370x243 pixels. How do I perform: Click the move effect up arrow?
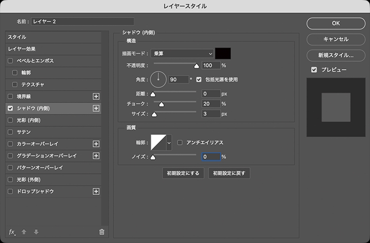24,231
